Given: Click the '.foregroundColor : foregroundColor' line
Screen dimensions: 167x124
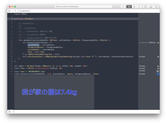Looking at the screenshot, I should click(x=45, y=47).
